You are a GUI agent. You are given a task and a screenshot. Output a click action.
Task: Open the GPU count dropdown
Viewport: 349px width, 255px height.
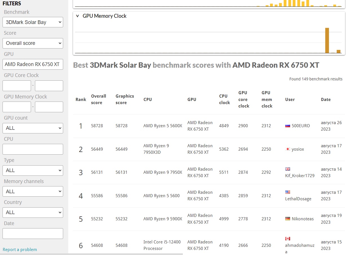33,128
